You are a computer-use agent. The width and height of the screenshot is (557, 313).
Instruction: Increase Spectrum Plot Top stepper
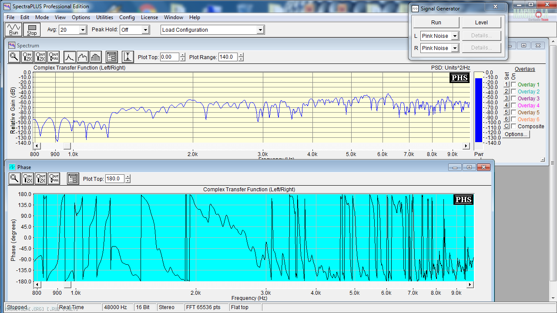pos(182,55)
